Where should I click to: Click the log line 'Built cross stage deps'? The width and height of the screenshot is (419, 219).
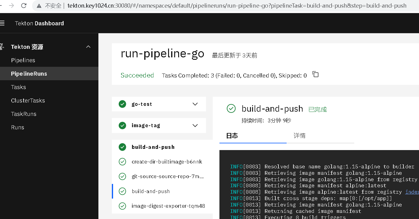(x=311, y=198)
